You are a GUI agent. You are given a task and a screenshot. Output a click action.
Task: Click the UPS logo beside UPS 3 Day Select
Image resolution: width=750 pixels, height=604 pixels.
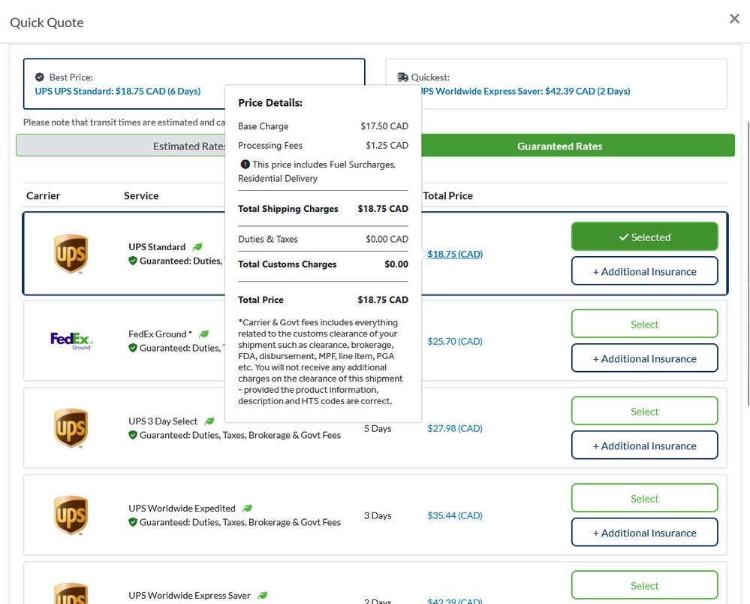71,428
